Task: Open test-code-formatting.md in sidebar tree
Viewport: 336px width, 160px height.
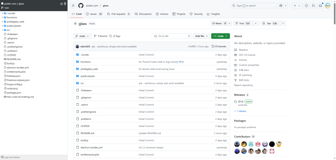Action: (x=20, y=97)
